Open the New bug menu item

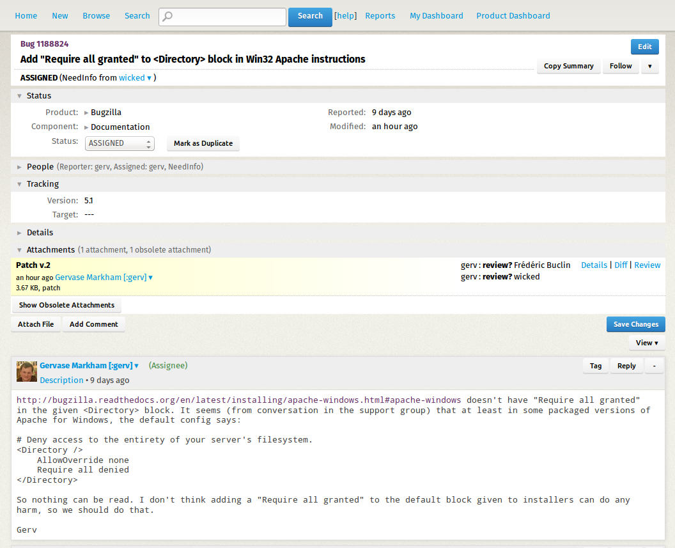60,16
